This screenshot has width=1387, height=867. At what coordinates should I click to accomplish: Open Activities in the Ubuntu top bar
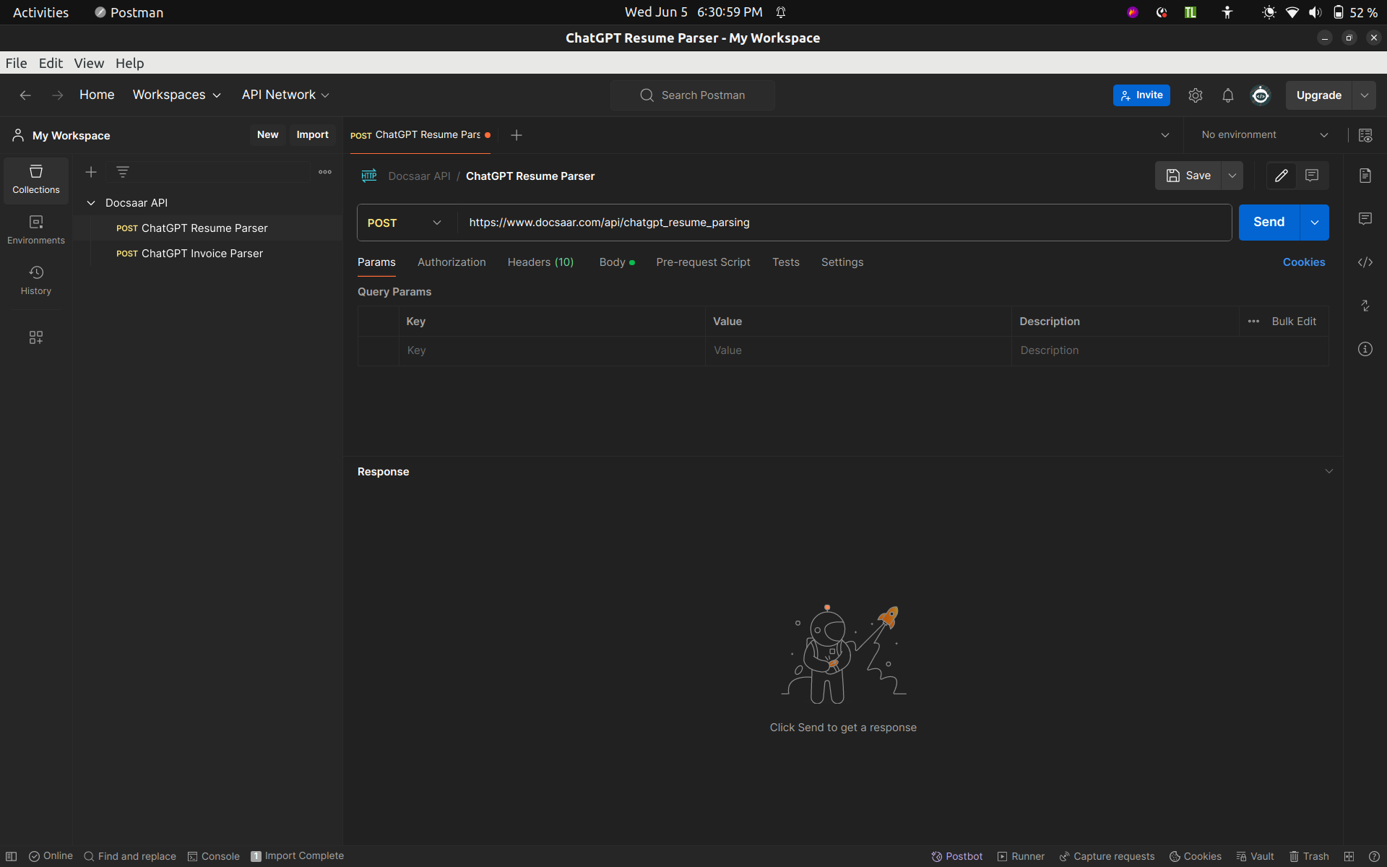40,12
